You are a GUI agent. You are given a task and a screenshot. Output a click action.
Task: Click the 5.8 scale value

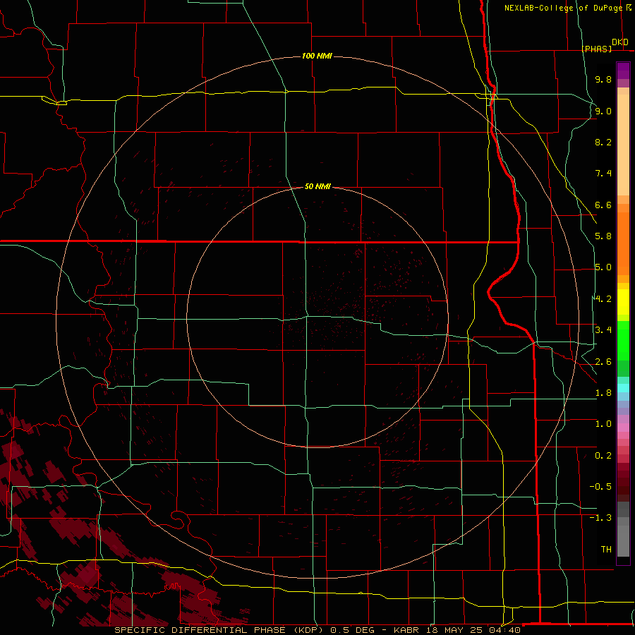(x=603, y=236)
